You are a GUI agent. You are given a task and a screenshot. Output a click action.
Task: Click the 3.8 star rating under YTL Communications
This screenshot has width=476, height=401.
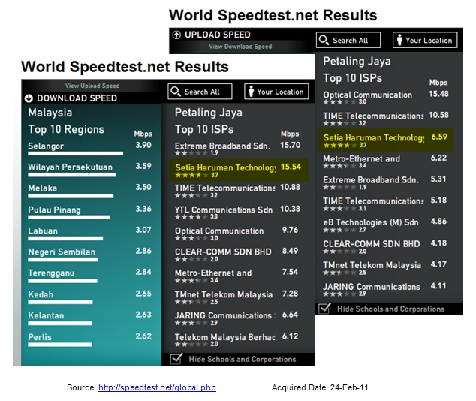tap(196, 216)
